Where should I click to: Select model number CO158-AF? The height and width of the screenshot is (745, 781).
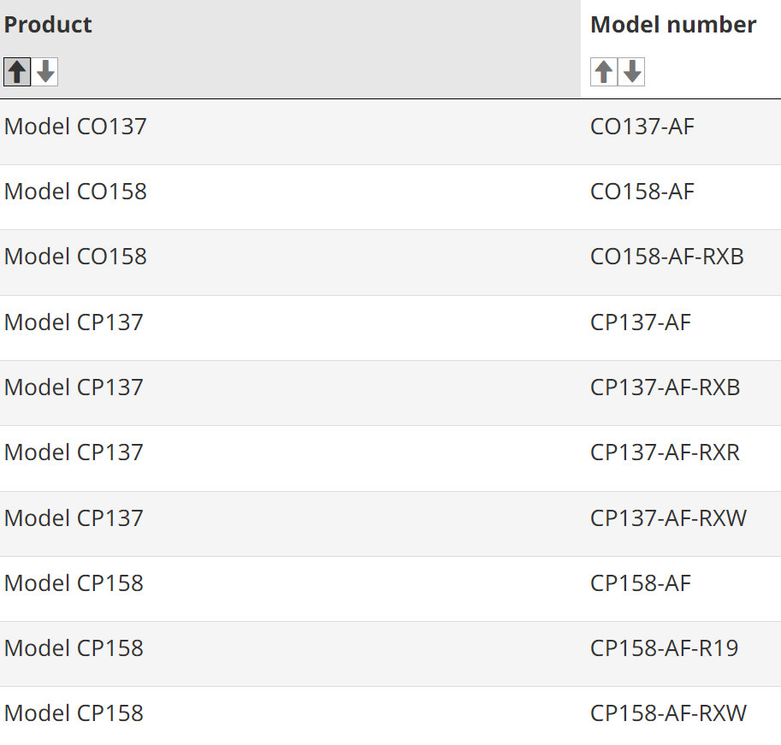642,192
